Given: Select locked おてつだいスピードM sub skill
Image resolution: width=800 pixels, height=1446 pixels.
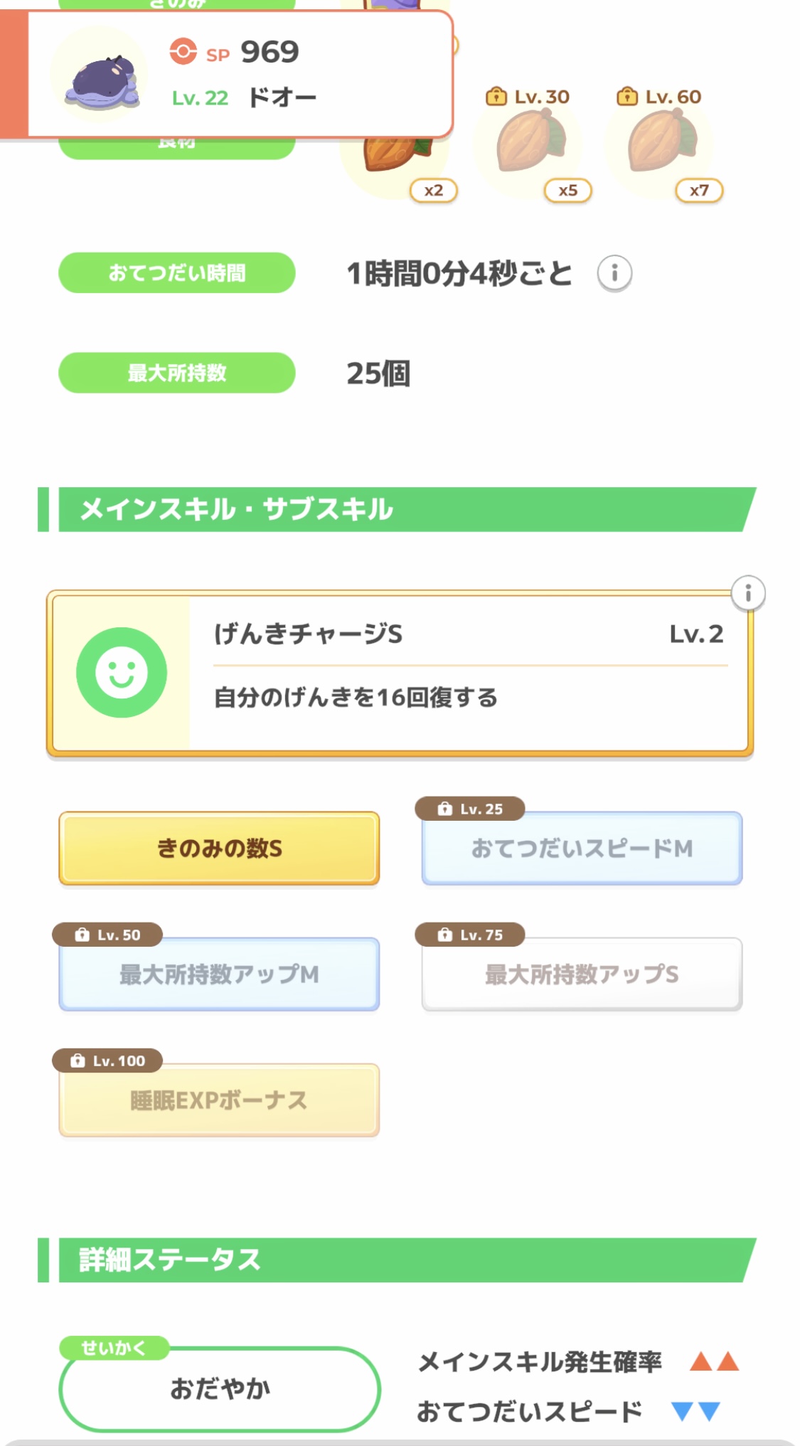Looking at the screenshot, I should [x=582, y=849].
